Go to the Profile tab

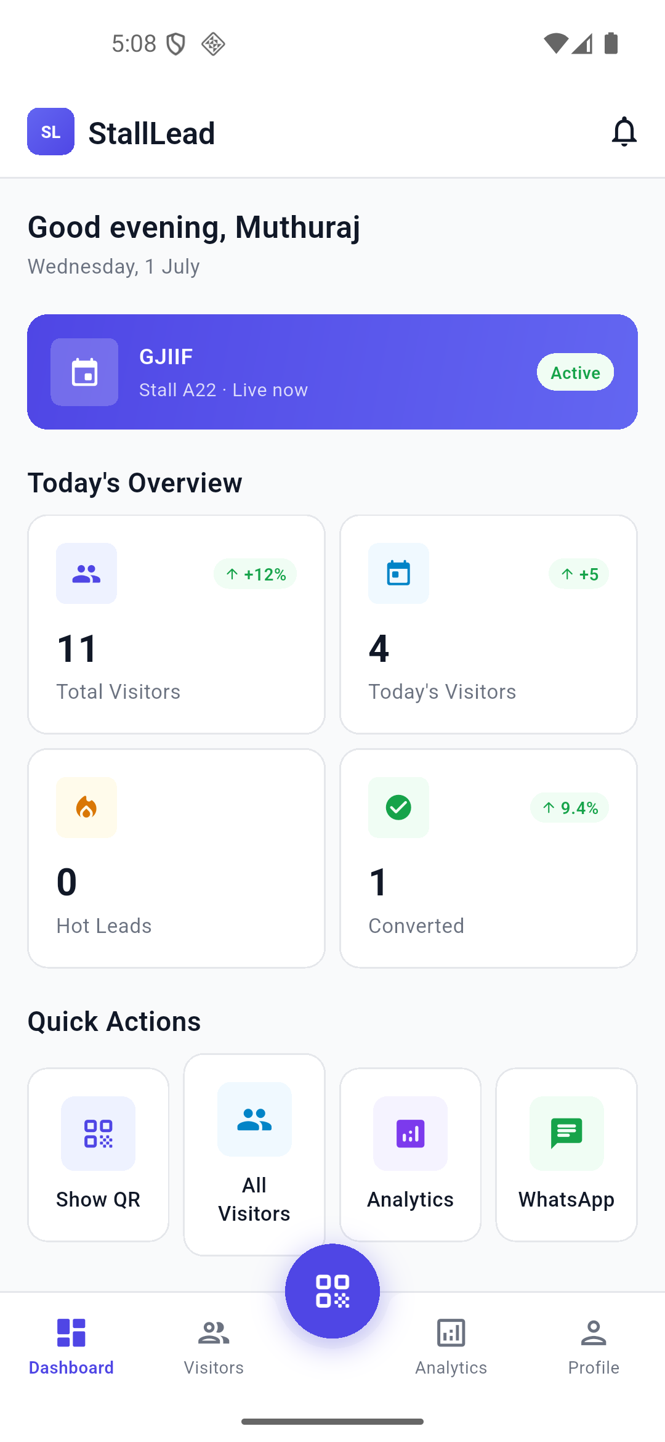tap(594, 1348)
